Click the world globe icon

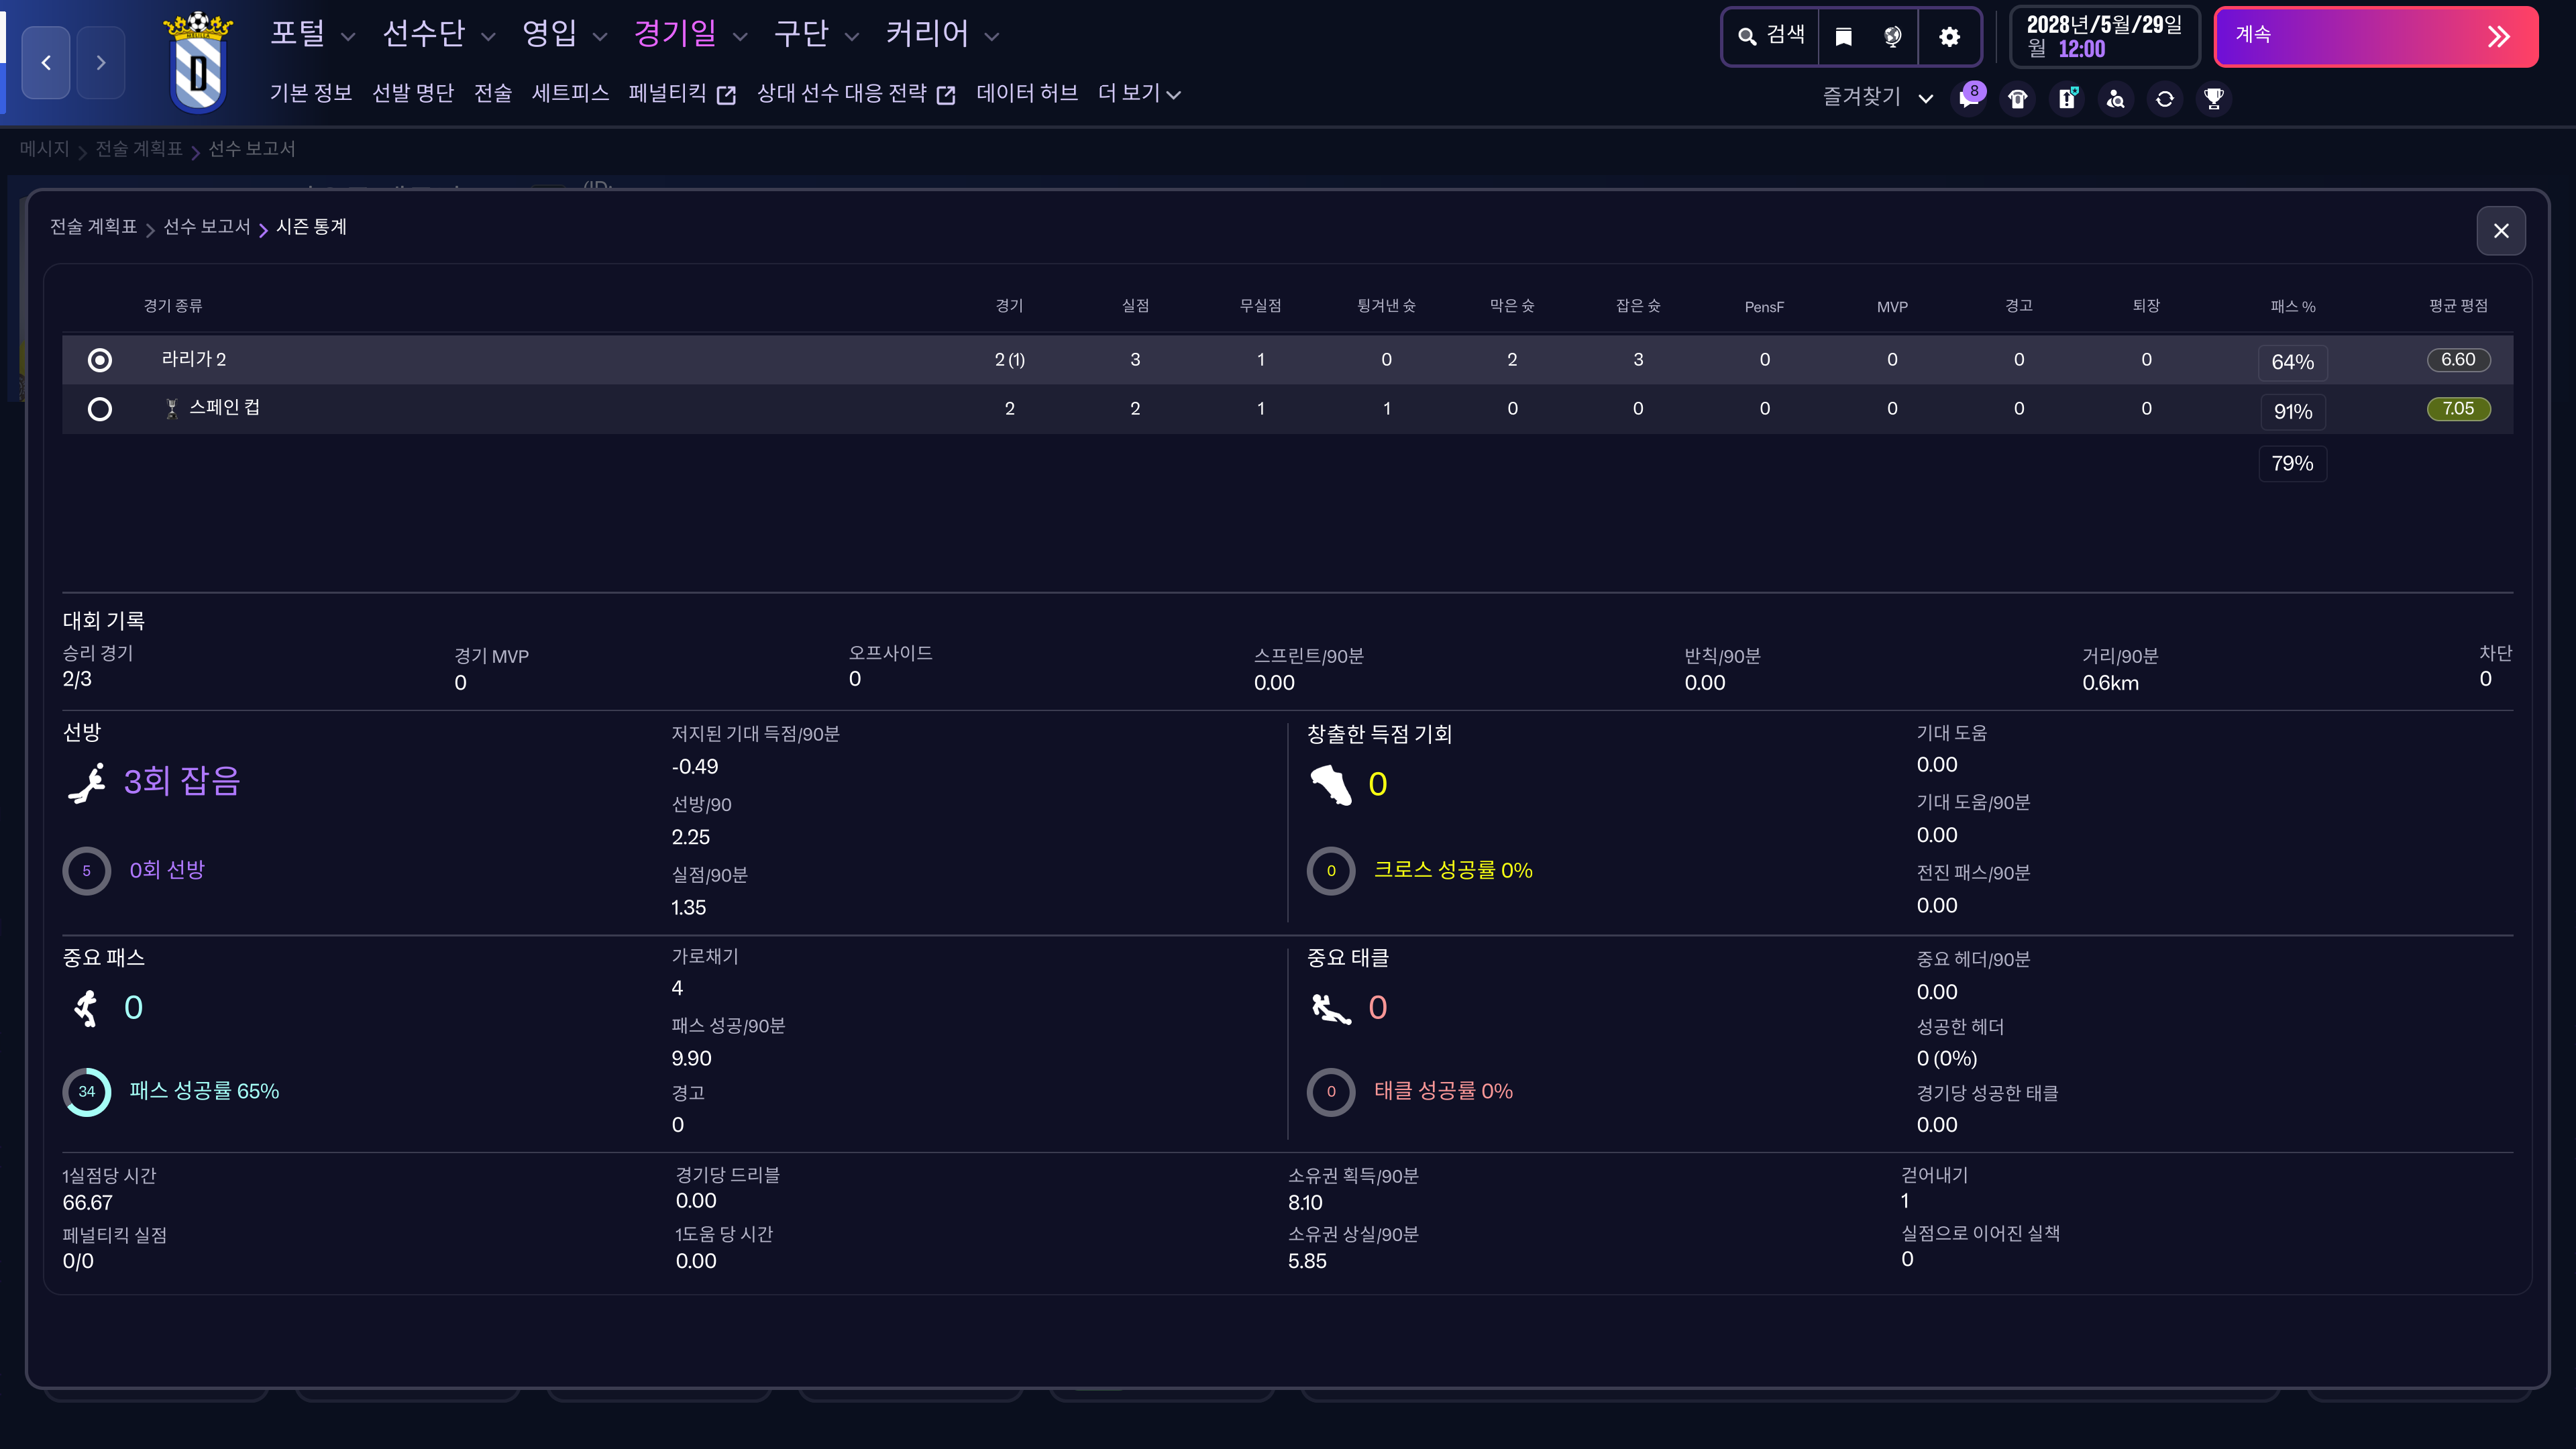1892,37
